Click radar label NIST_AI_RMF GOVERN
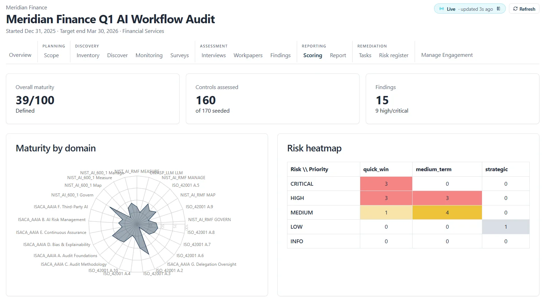The height and width of the screenshot is (299, 545). click(x=209, y=220)
